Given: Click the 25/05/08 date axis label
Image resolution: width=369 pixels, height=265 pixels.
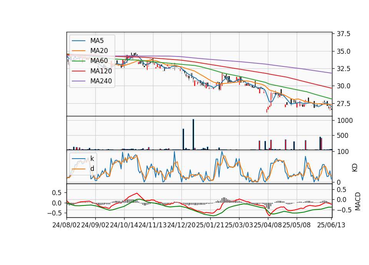Looking at the screenshot, I should pyautogui.click(x=296, y=225).
